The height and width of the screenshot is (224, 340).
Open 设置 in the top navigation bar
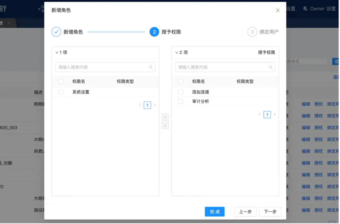[x=291, y=8]
